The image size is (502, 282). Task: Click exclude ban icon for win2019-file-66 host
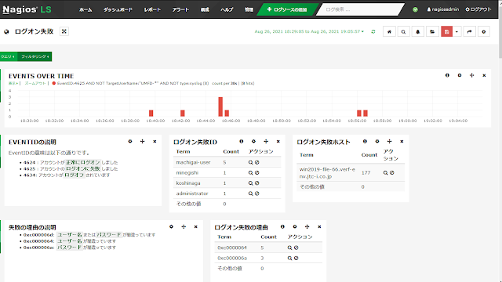[x=392, y=172]
